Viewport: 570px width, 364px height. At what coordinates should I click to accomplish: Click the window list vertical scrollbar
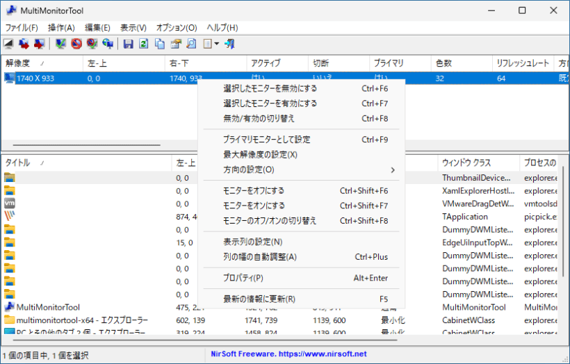tap(563, 222)
